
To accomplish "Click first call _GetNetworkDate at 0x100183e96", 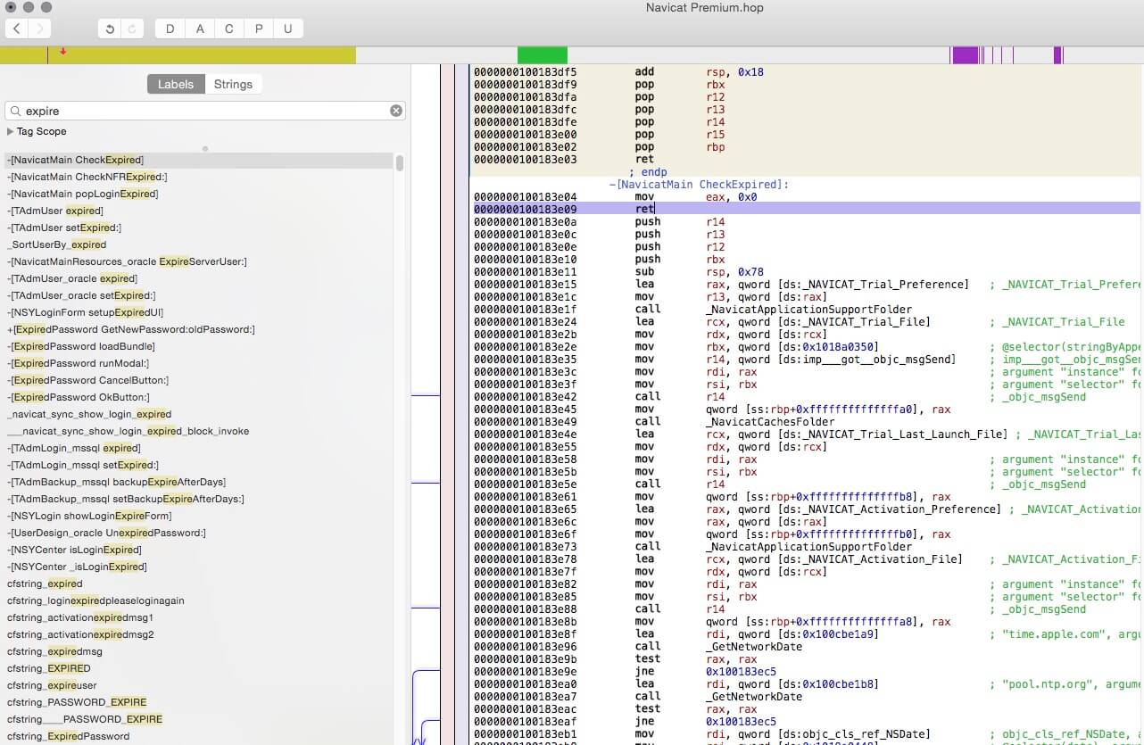I will [717, 647].
